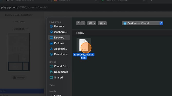
Task: Open the group-by grid dropdown
Action: coord(102,23)
